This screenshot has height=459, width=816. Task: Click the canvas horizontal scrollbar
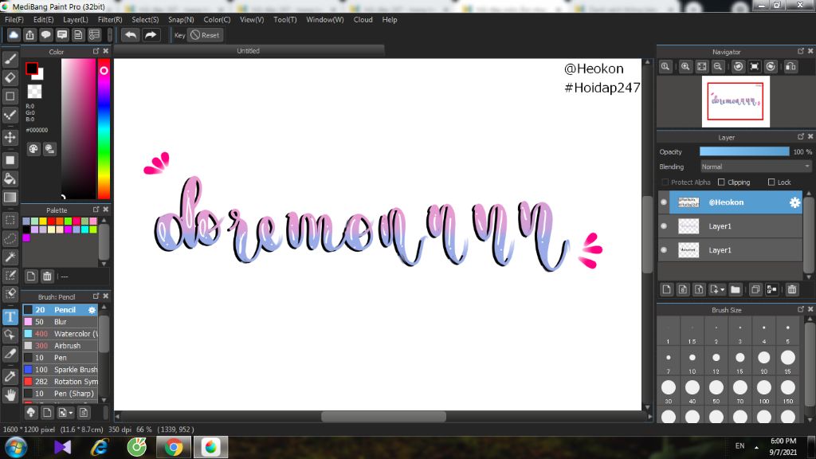pos(383,416)
